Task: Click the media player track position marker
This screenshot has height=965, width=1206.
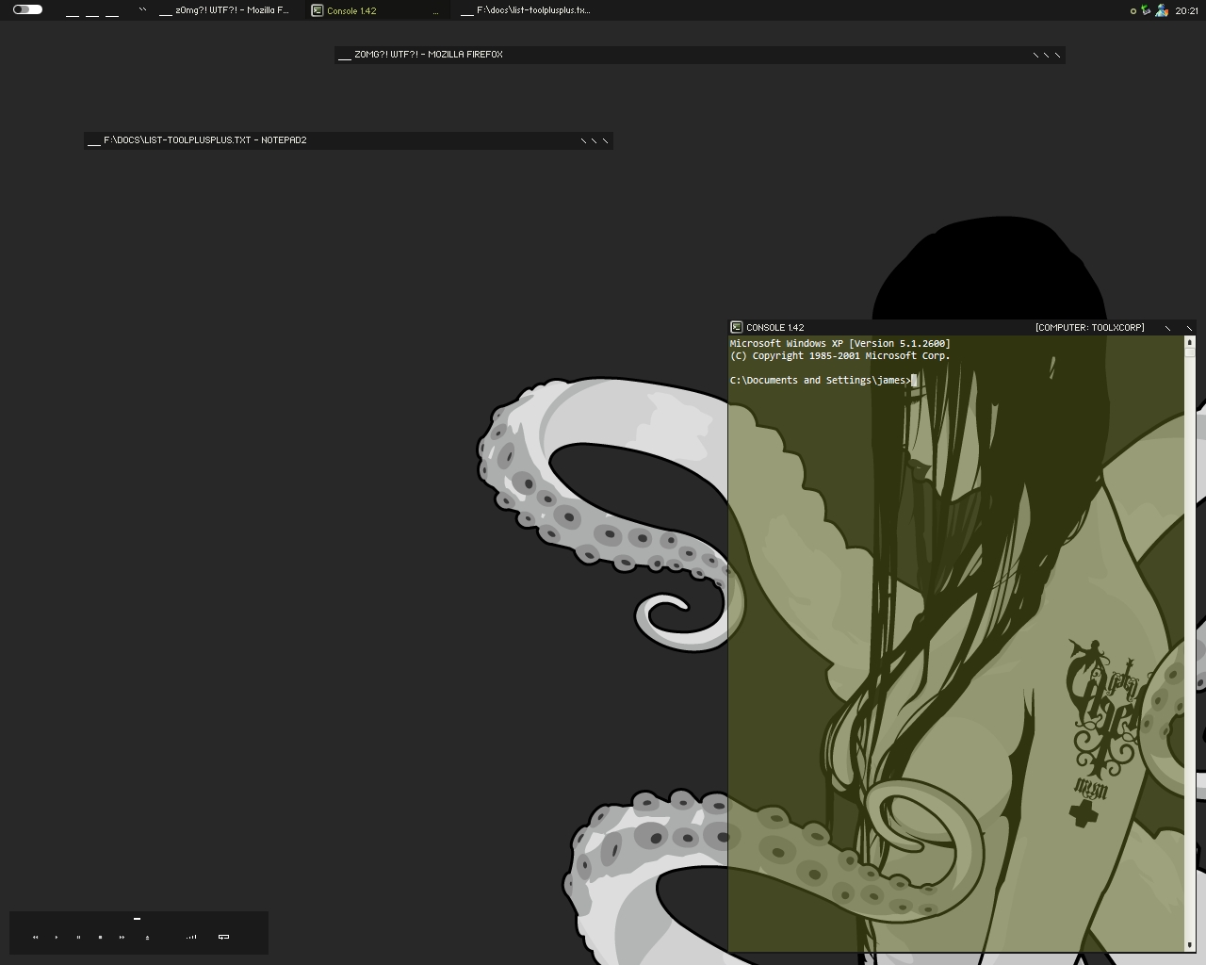Action: coord(137,918)
